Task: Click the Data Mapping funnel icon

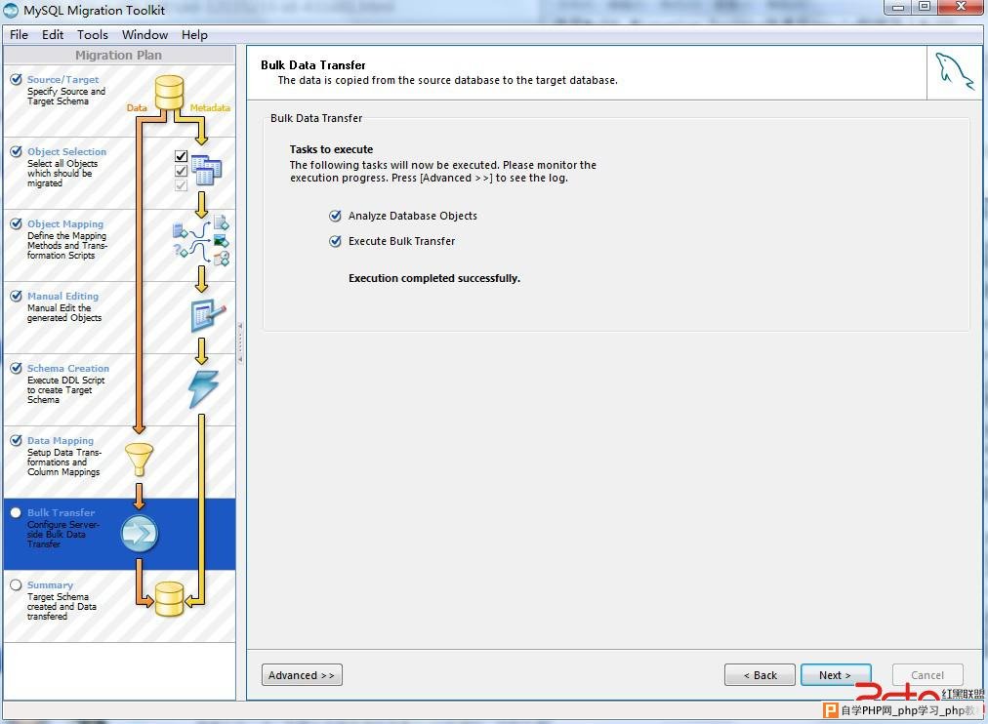Action: [140, 460]
